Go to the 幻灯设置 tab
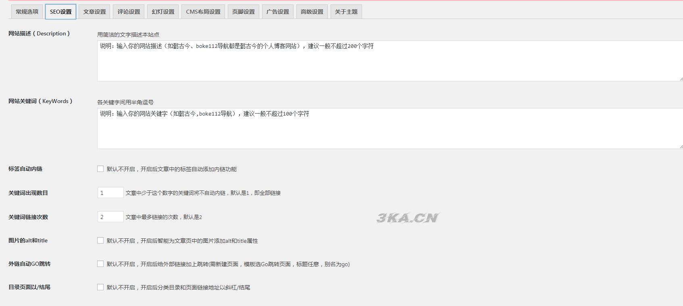 [x=163, y=12]
